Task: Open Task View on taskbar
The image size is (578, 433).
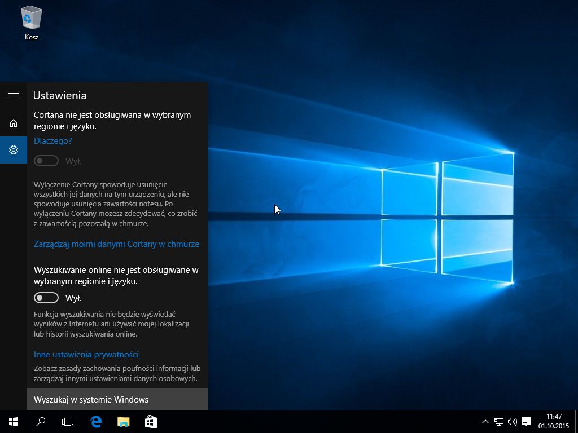Action: pos(68,422)
